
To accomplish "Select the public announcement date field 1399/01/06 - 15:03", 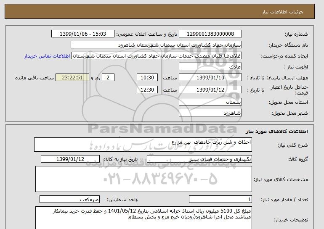I will click(x=82, y=34).
